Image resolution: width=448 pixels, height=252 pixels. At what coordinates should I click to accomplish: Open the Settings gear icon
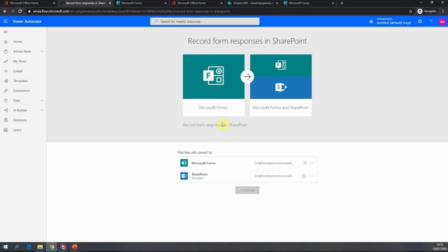click(x=420, y=22)
